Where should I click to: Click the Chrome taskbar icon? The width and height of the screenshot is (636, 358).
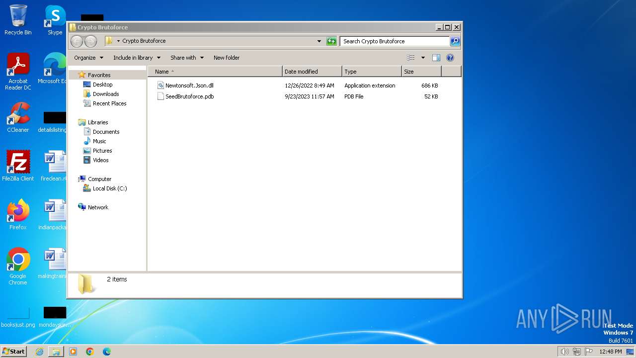[x=90, y=352]
